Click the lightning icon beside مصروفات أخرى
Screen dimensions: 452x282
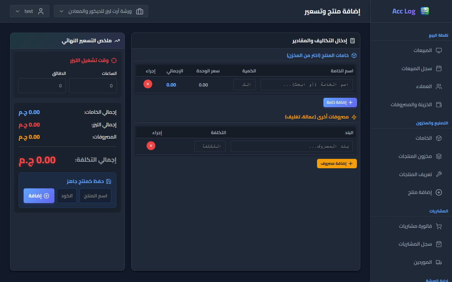point(354,117)
